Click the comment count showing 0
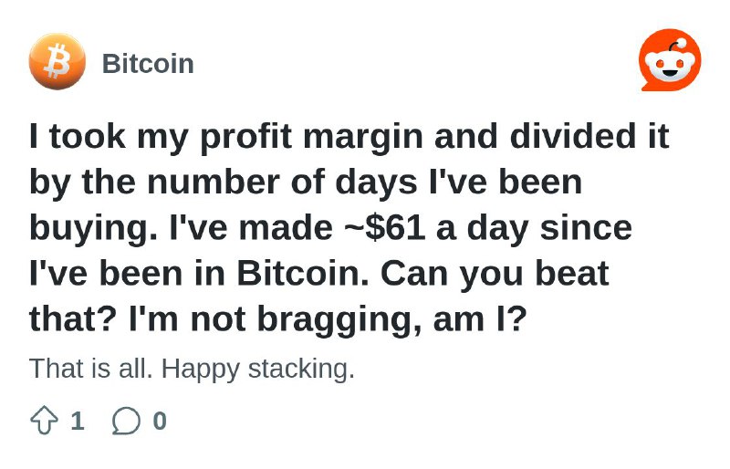The height and width of the screenshot is (469, 730). tap(160, 421)
